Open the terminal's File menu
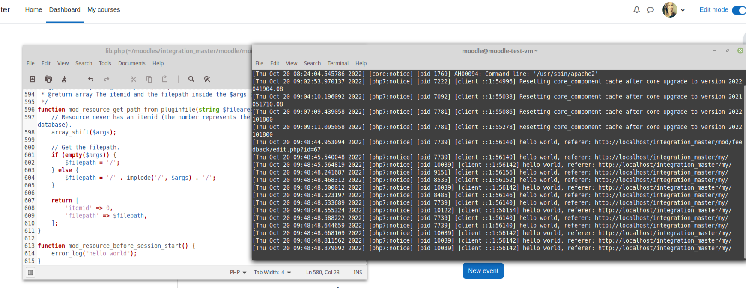Screen dimensions: 746x288 pyautogui.click(x=259, y=63)
